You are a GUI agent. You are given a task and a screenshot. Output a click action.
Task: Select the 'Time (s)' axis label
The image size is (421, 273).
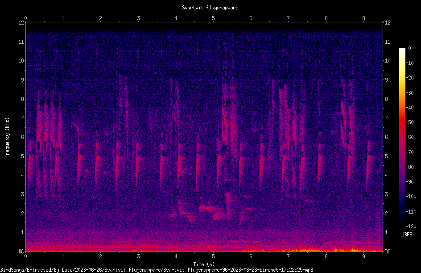coord(204,265)
